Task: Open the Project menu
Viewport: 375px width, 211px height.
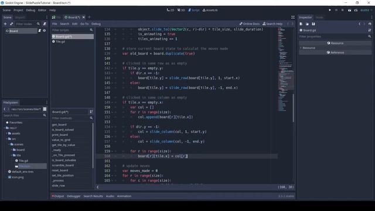Action: point(18,10)
